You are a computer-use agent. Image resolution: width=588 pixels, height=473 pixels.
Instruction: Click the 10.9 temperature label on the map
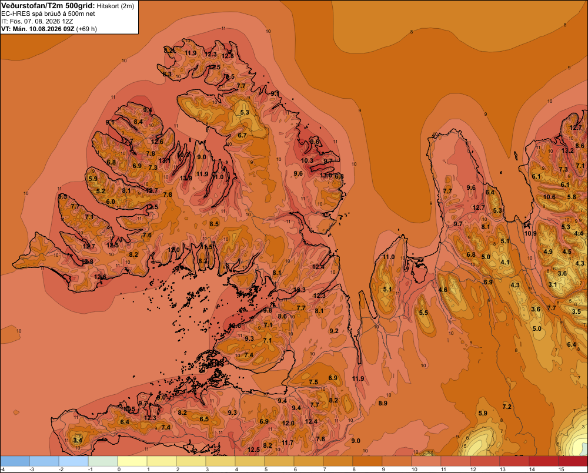pos(530,233)
